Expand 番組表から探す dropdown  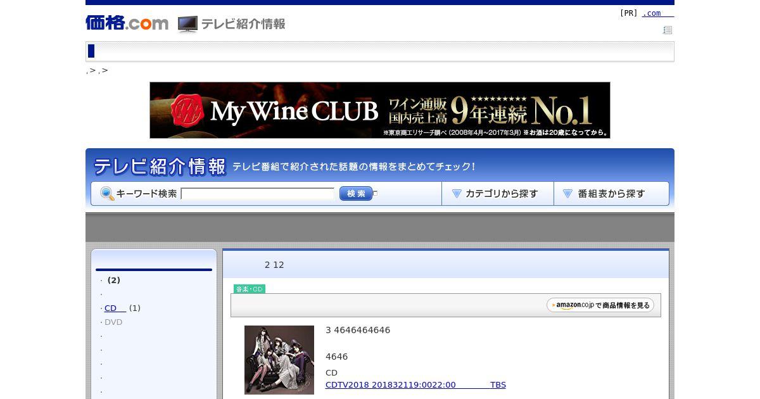(x=611, y=194)
